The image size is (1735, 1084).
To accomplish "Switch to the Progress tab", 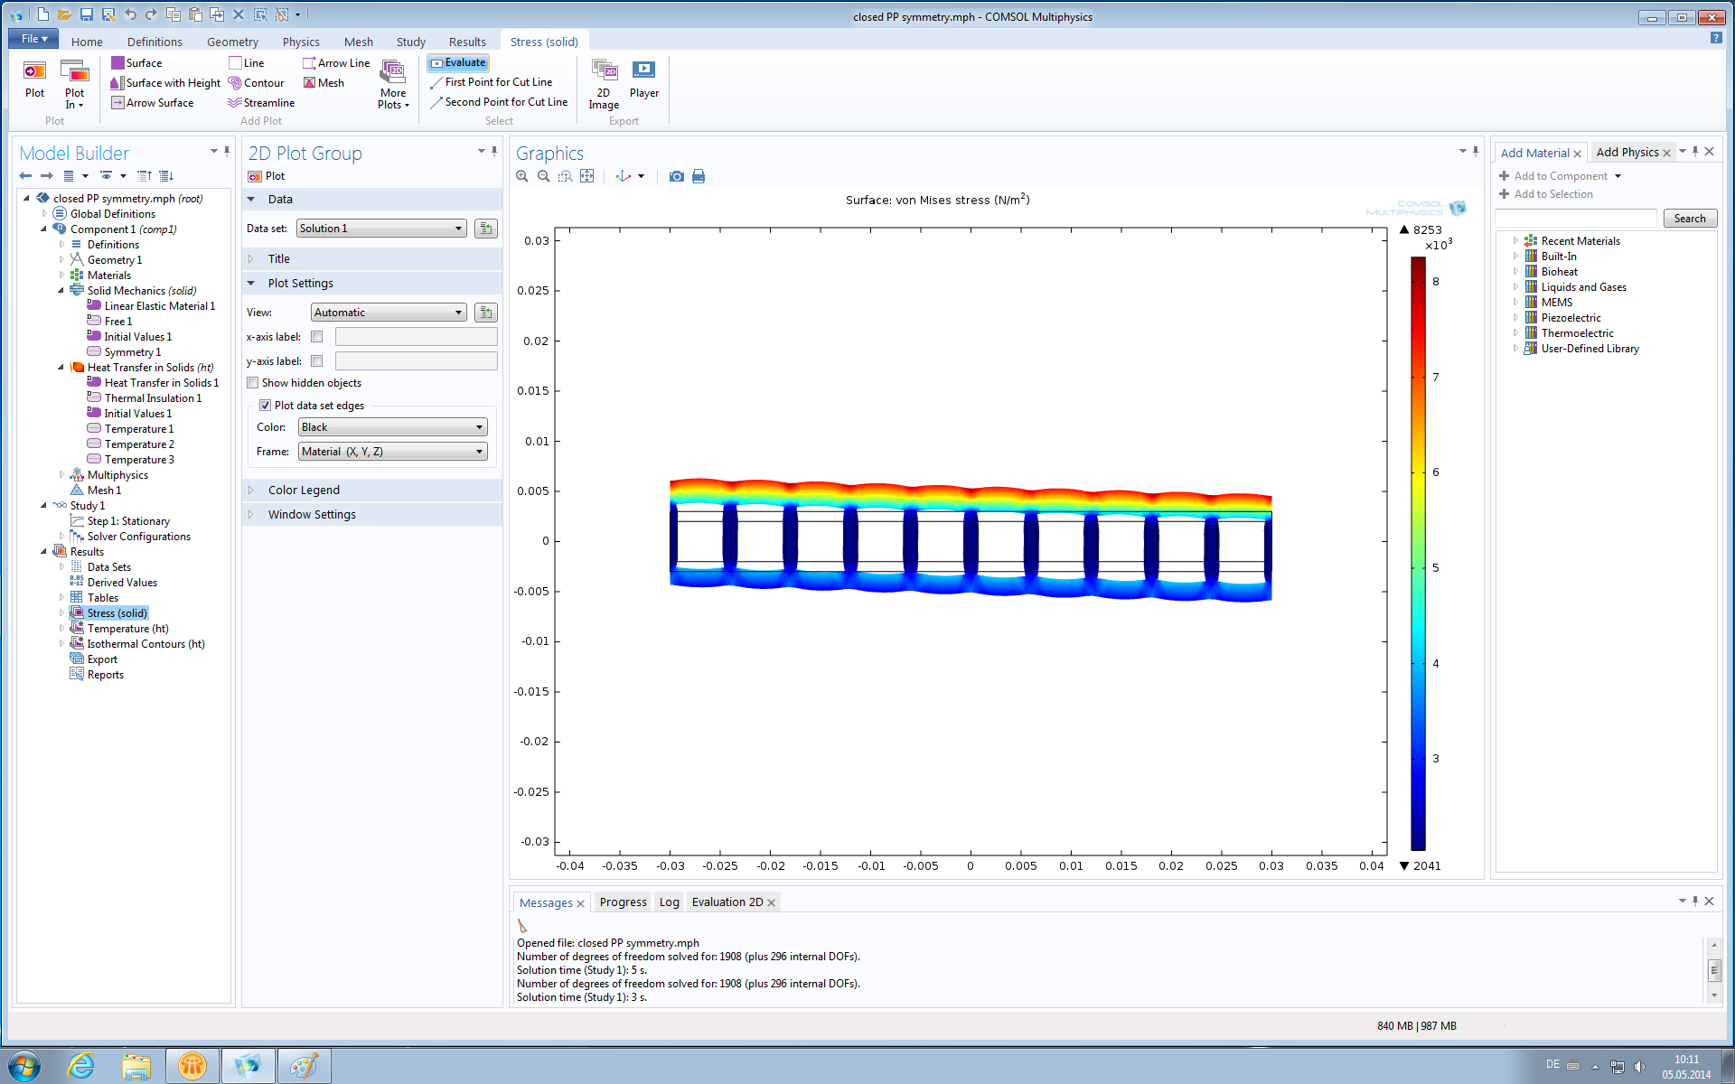I will tap(623, 902).
